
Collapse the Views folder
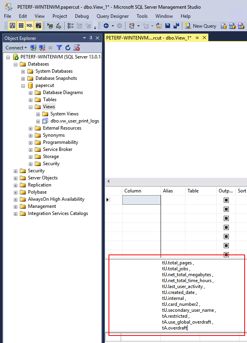pyautogui.click(x=30, y=107)
